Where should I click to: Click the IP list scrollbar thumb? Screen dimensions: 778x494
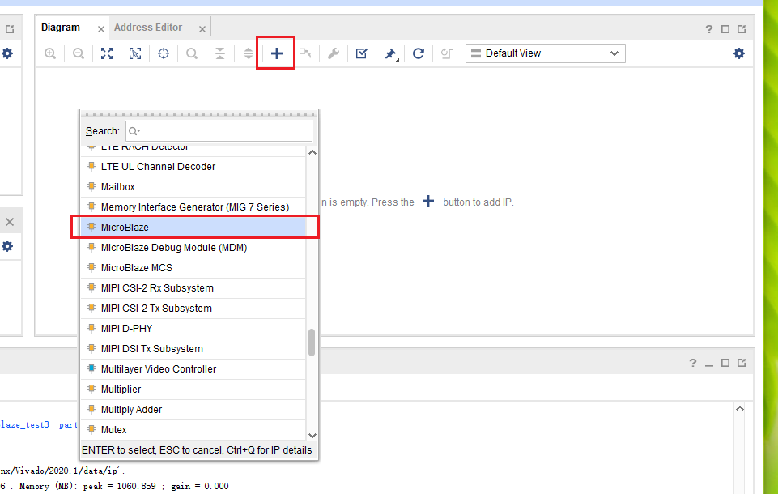click(x=312, y=344)
